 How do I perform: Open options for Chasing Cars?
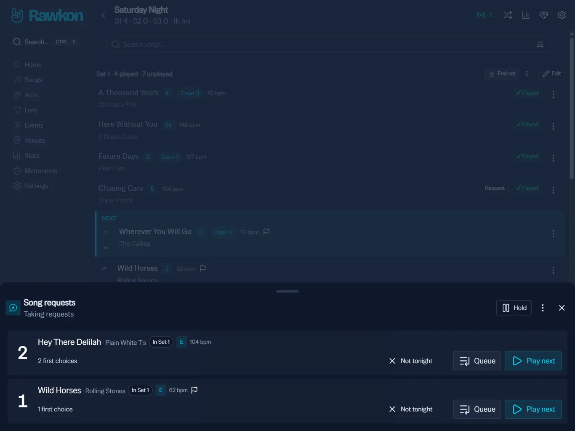pos(553,190)
